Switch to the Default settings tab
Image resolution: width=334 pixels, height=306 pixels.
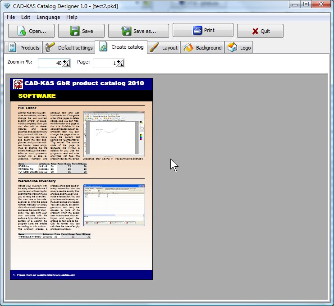pos(69,47)
